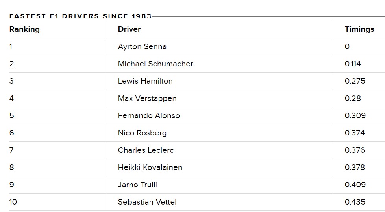Click on Lewis Hamilton's name

click(x=145, y=81)
